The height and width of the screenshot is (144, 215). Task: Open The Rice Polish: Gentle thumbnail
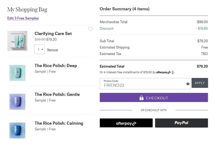click(17, 101)
